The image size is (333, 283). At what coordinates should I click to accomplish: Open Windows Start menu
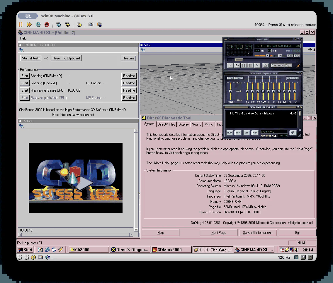tap(25, 250)
